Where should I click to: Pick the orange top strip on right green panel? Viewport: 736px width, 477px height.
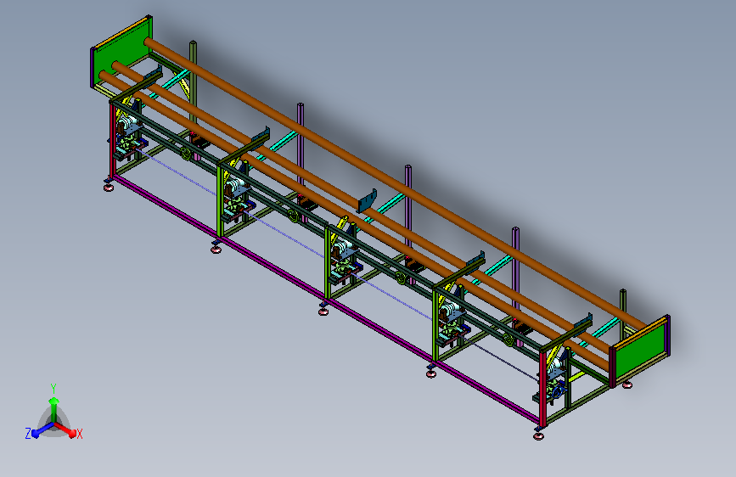pos(639,334)
